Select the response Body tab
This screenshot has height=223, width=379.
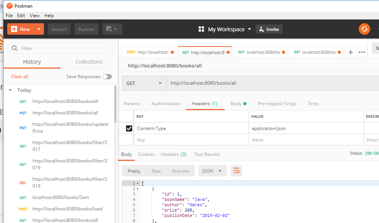[x=126, y=154]
